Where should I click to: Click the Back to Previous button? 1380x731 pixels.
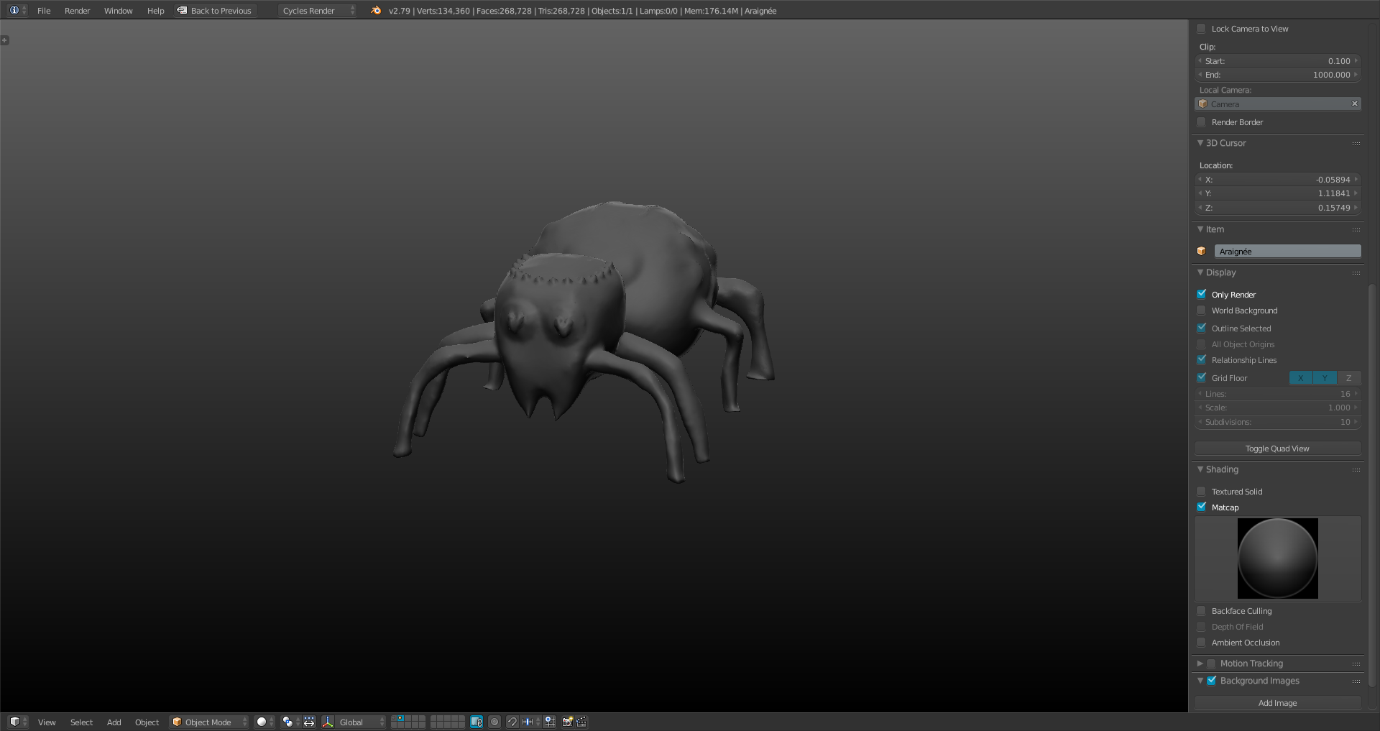pyautogui.click(x=215, y=11)
